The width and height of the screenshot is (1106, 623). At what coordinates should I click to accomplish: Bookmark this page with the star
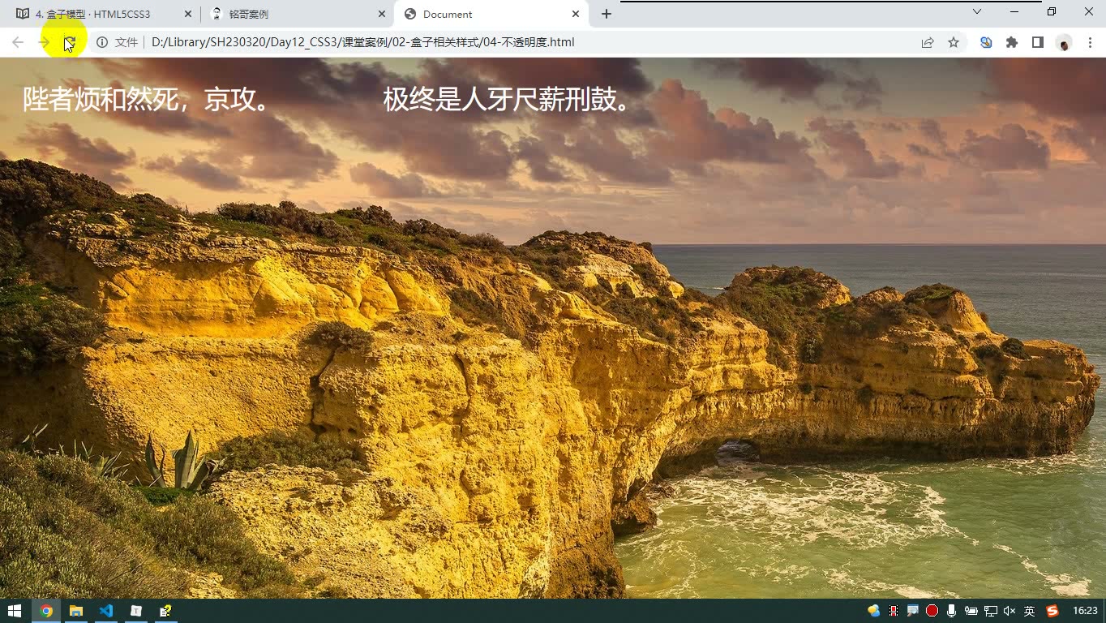click(x=954, y=42)
